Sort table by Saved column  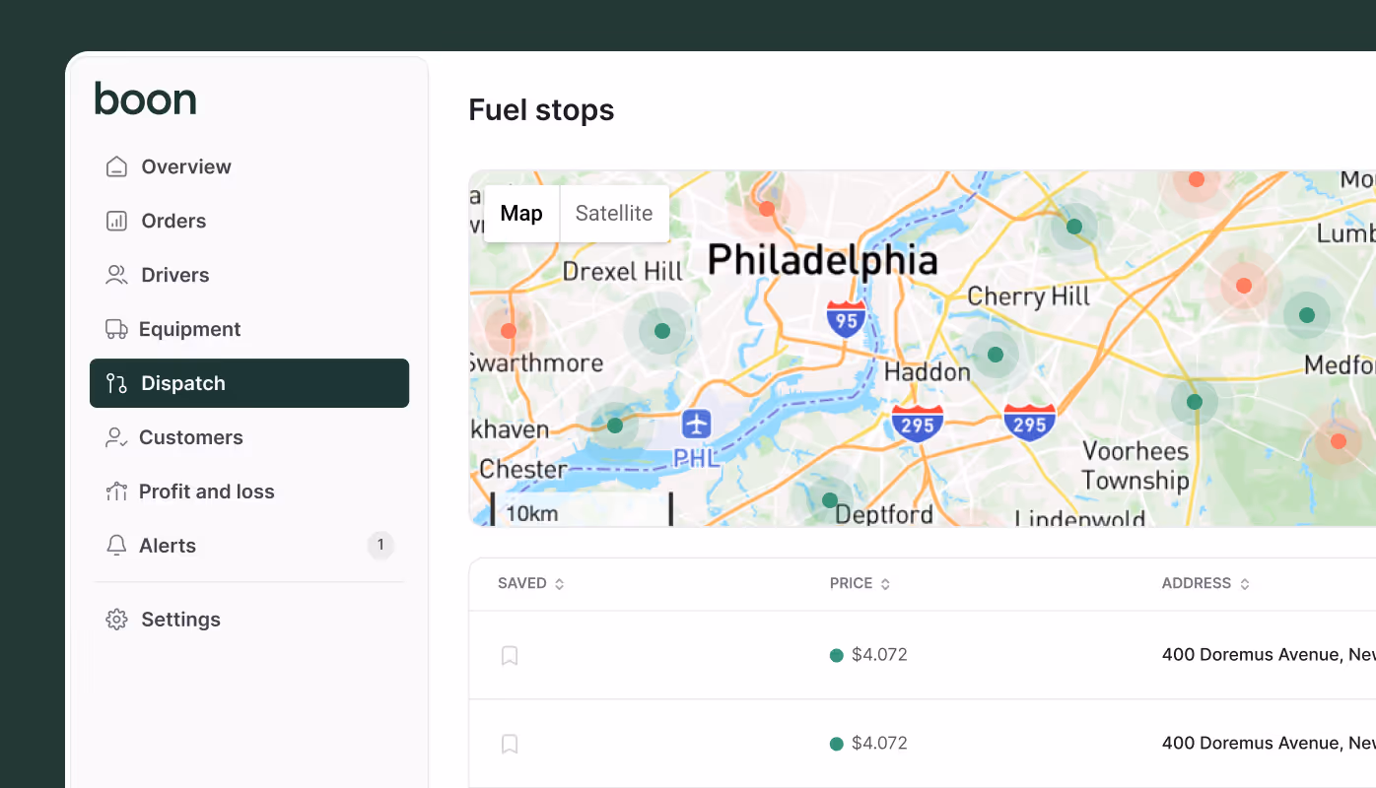click(531, 583)
